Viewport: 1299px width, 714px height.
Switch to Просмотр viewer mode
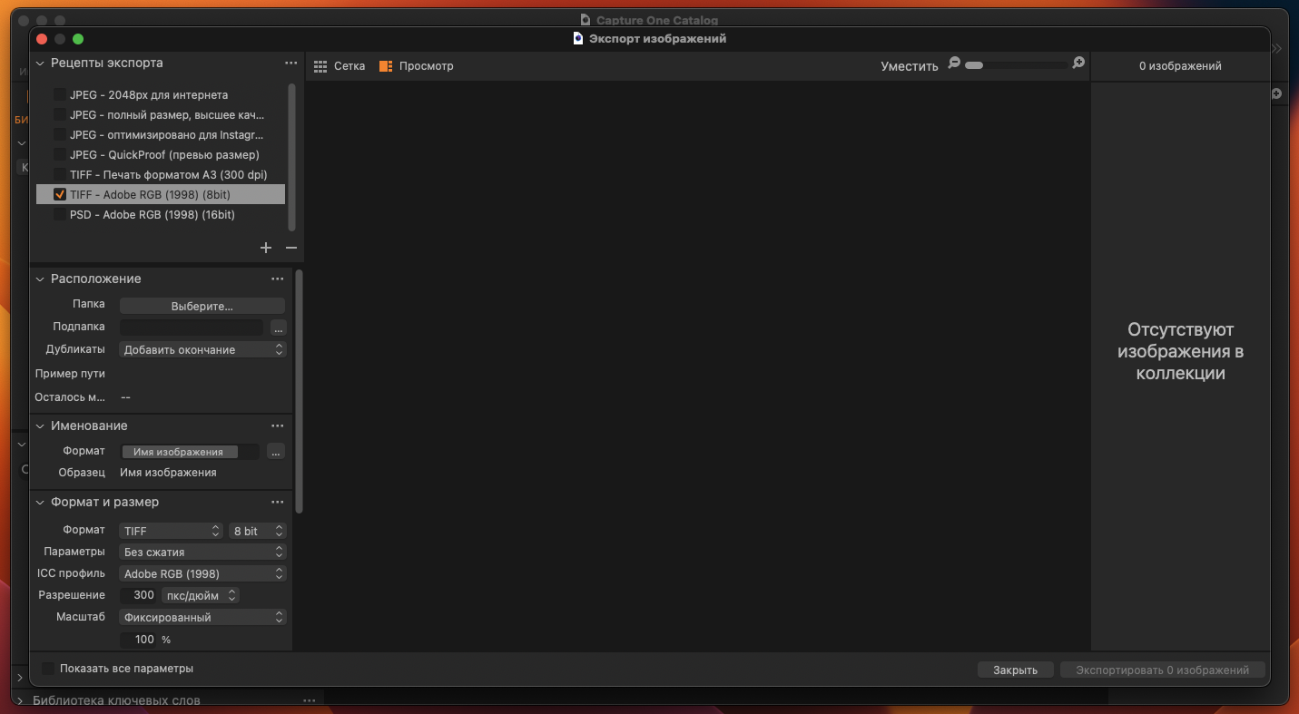[x=416, y=66]
